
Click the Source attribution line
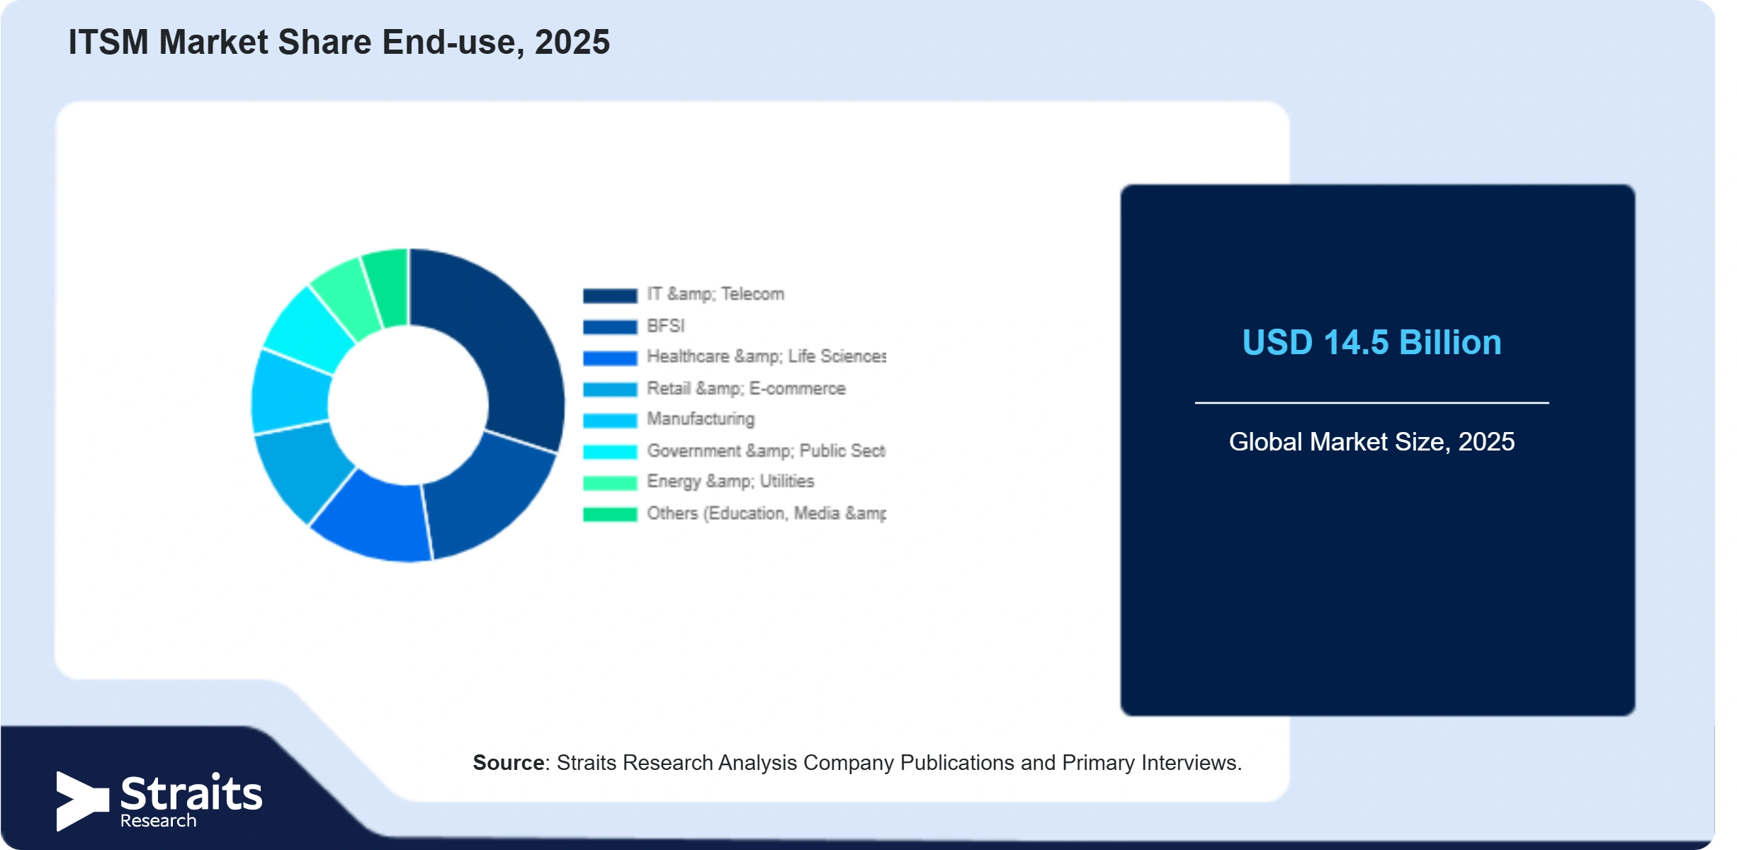[857, 763]
